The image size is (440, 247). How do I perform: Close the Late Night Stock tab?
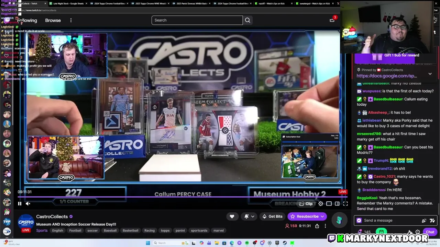(87, 3)
